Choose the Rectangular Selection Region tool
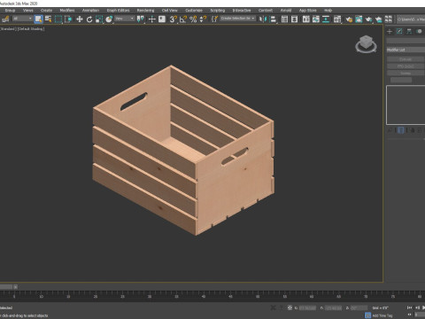The width and height of the screenshot is (425, 319). (x=58, y=19)
